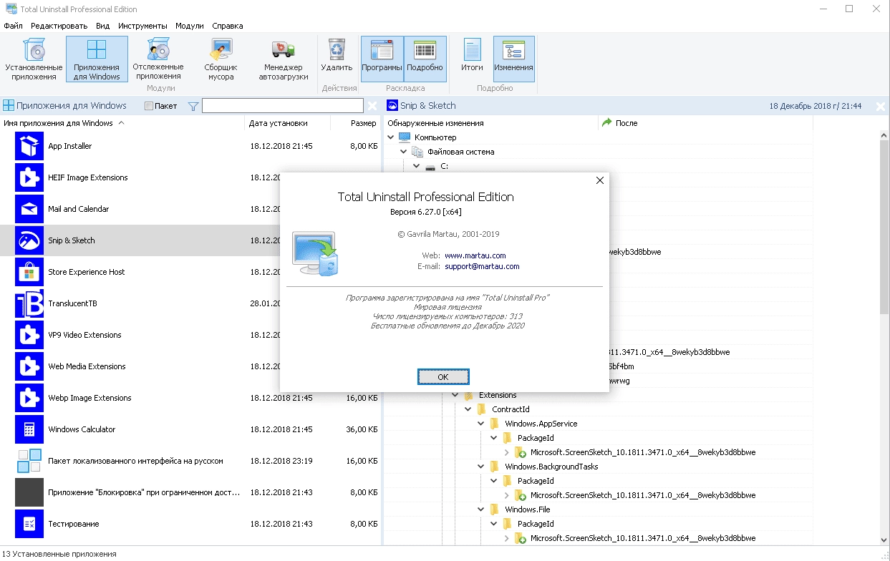Select the Windows apps module
Image resolution: width=890 pixels, height=561 pixels.
coord(97,59)
